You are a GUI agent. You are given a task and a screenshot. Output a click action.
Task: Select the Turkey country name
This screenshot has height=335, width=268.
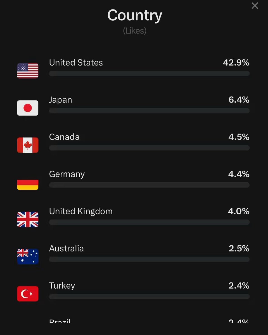tap(62, 286)
